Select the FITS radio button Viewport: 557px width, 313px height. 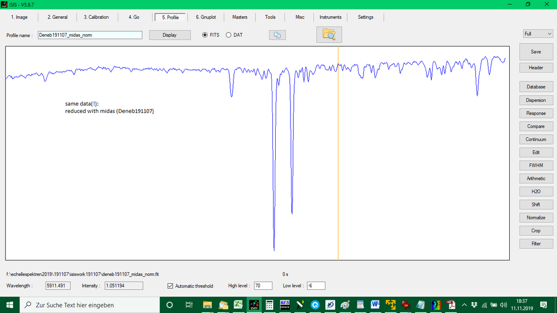click(204, 35)
